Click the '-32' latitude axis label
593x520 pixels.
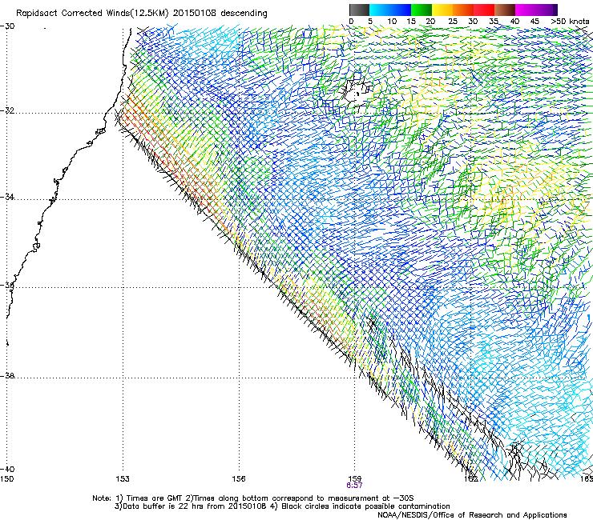click(x=7, y=110)
